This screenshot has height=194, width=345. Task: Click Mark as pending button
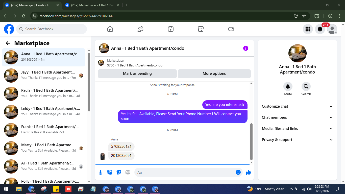click(137, 74)
